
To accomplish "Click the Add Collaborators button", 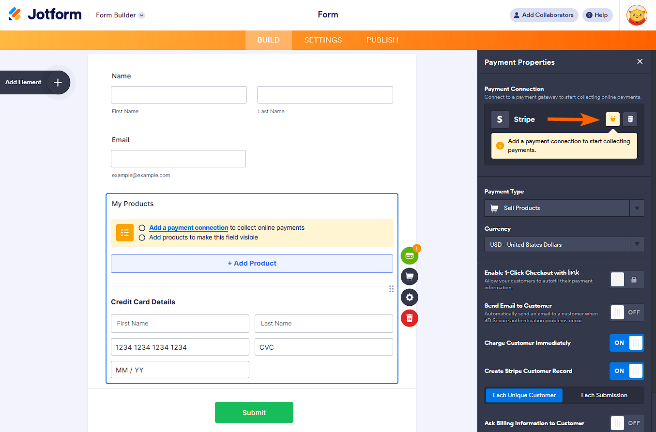I will pyautogui.click(x=544, y=15).
